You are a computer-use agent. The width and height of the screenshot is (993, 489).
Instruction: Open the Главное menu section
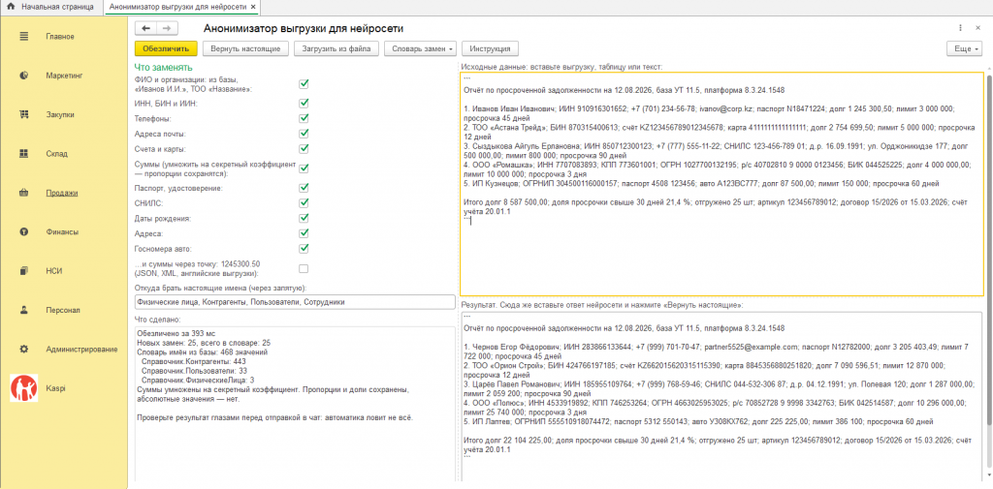point(60,37)
